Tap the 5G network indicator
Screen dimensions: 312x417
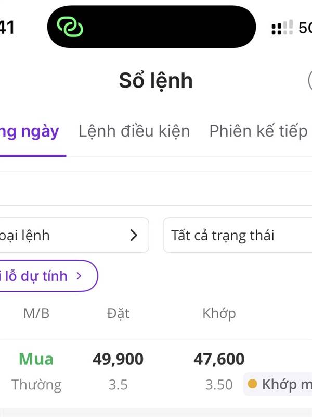click(305, 28)
